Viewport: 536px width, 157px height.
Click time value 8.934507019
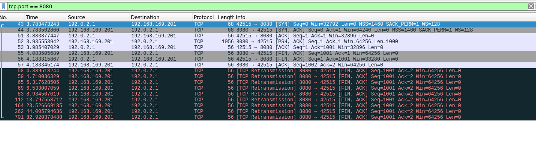[43, 94]
